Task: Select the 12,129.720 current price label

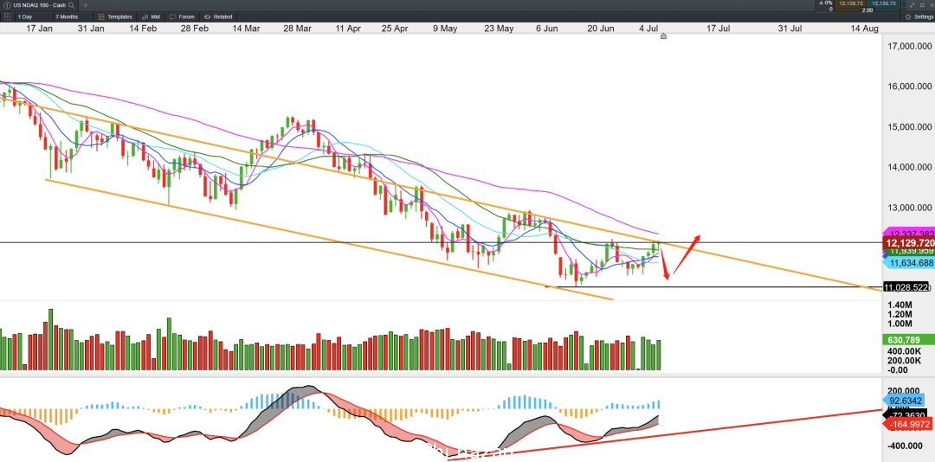Action: click(x=909, y=243)
